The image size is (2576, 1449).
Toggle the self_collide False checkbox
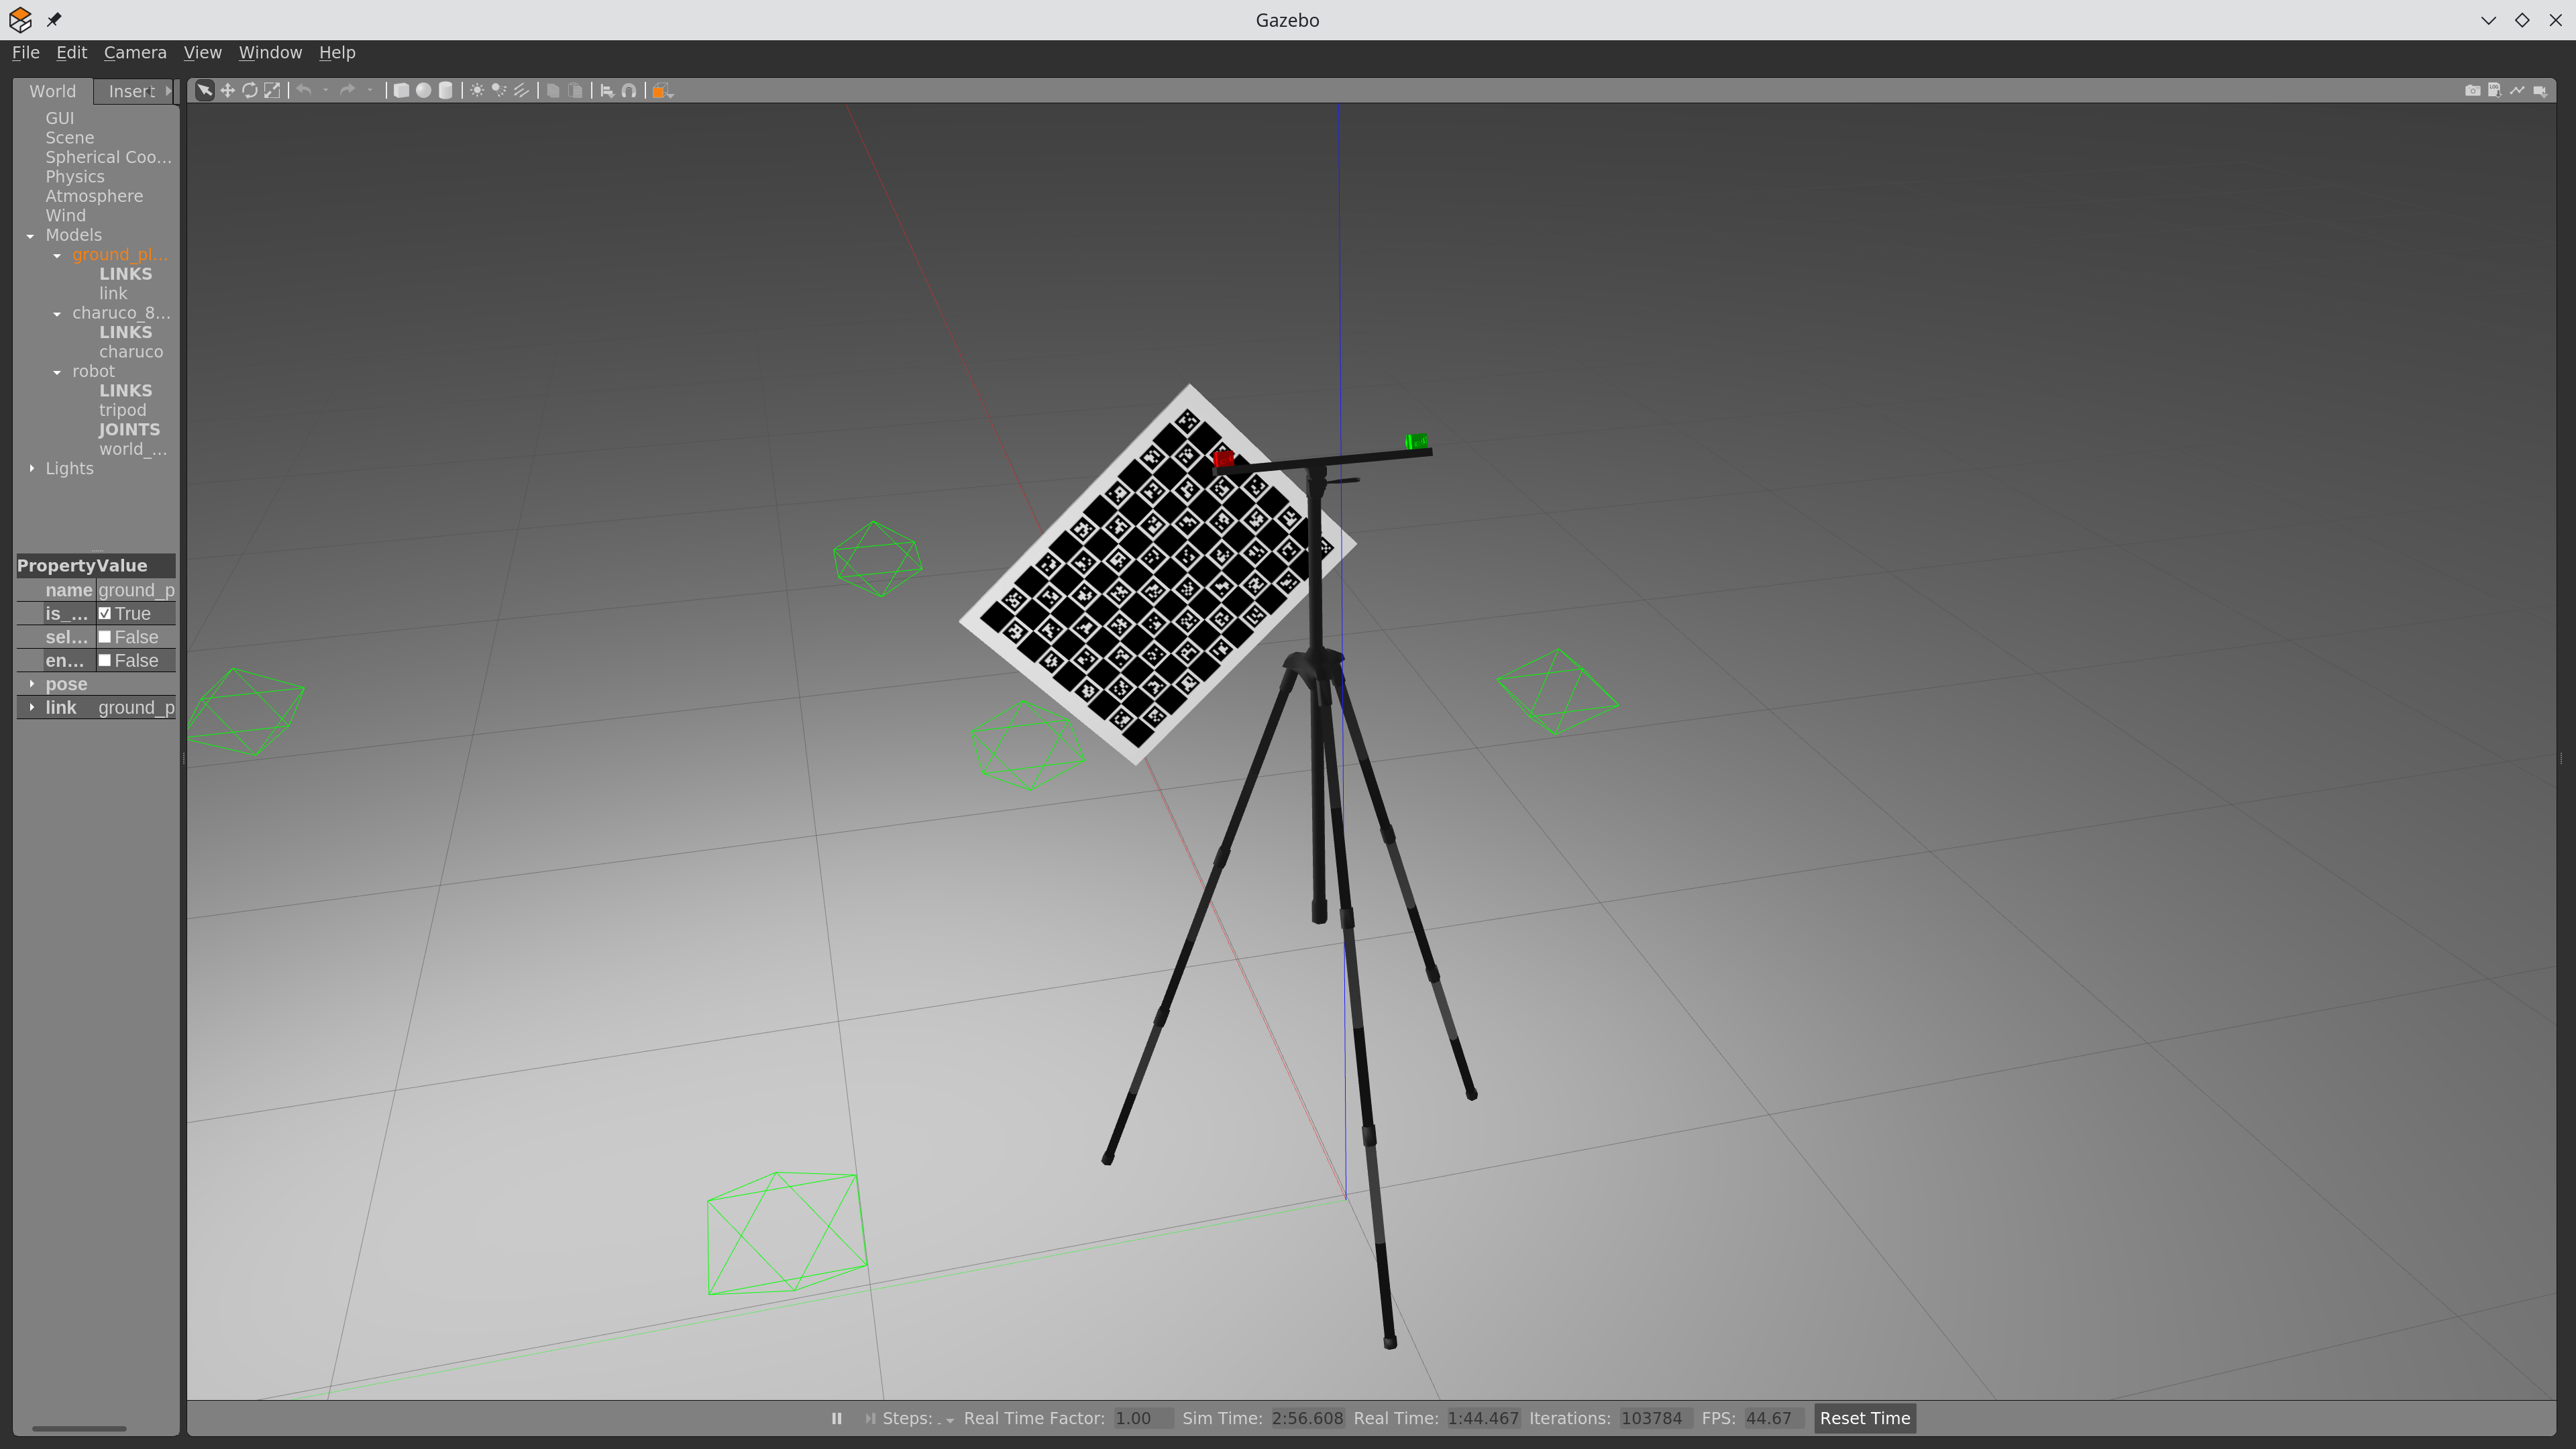pos(105,637)
